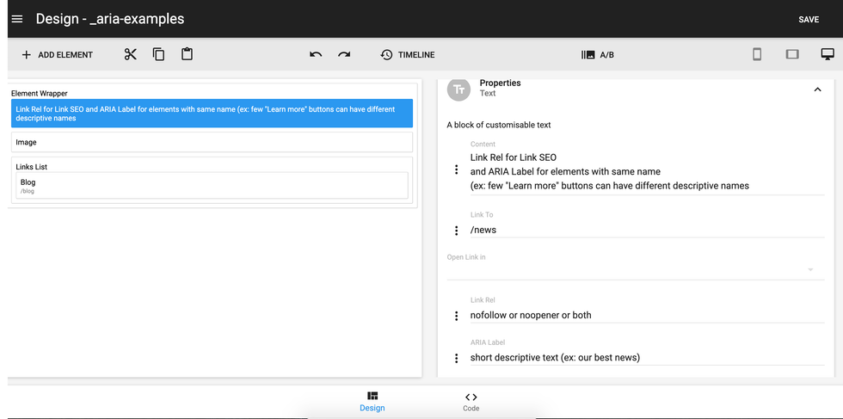Viewport: 843px width, 419px height.
Task: Switch to desktop monitor preview
Action: point(828,54)
